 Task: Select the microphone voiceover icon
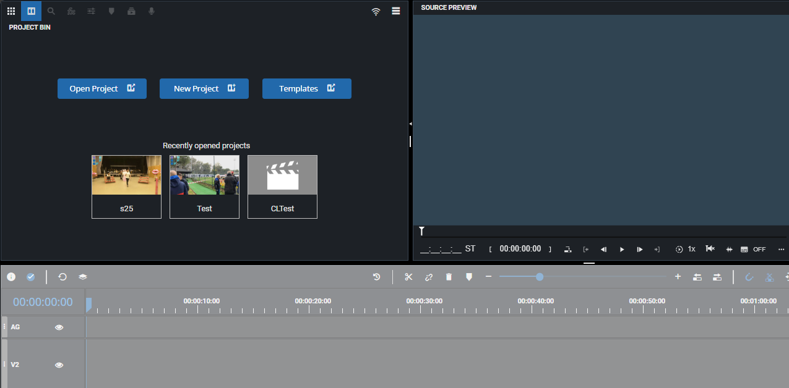[150, 11]
